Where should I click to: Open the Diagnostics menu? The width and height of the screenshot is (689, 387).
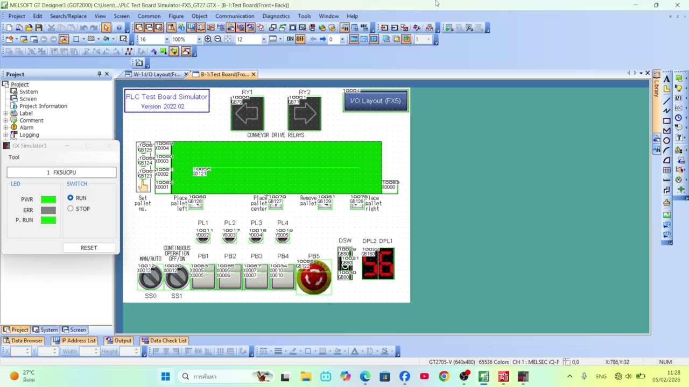click(x=276, y=16)
